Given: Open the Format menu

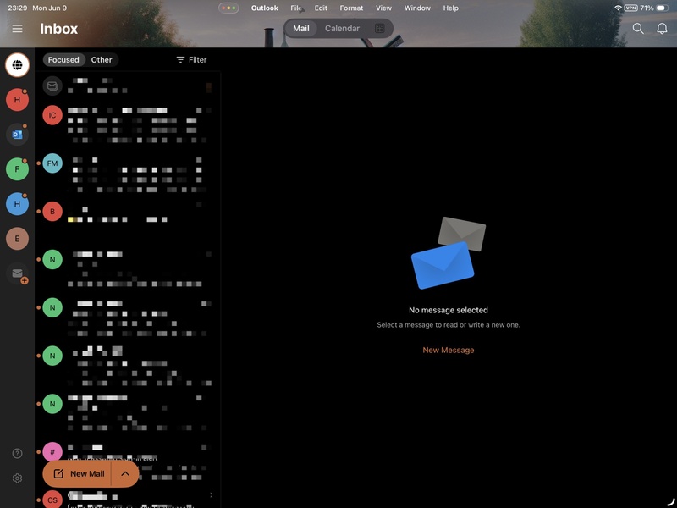Looking at the screenshot, I should [351, 8].
